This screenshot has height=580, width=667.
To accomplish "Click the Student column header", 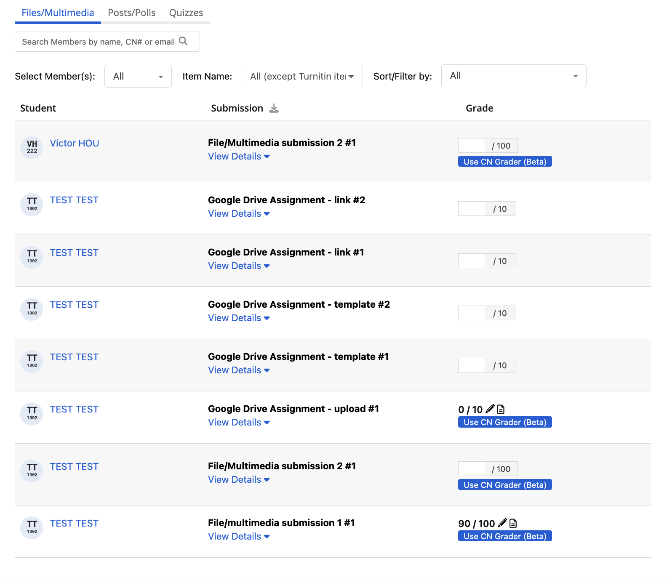I will [38, 108].
